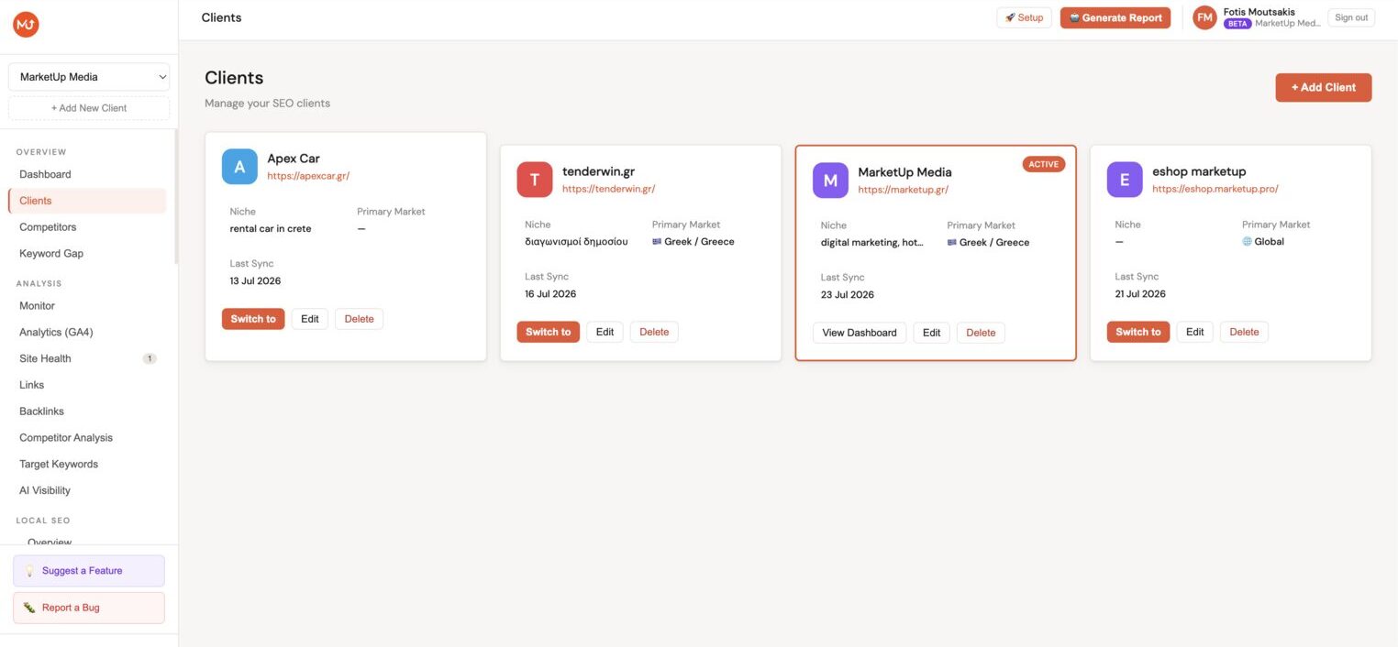Click Report a Bug button
The height and width of the screenshot is (647, 1398).
pos(89,608)
